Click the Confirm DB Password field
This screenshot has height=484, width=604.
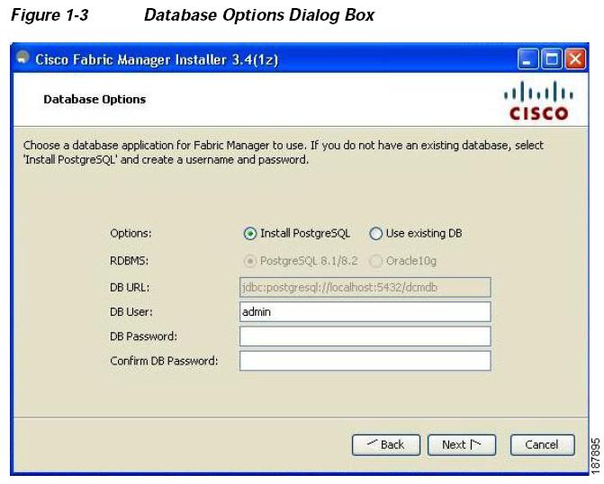click(365, 361)
